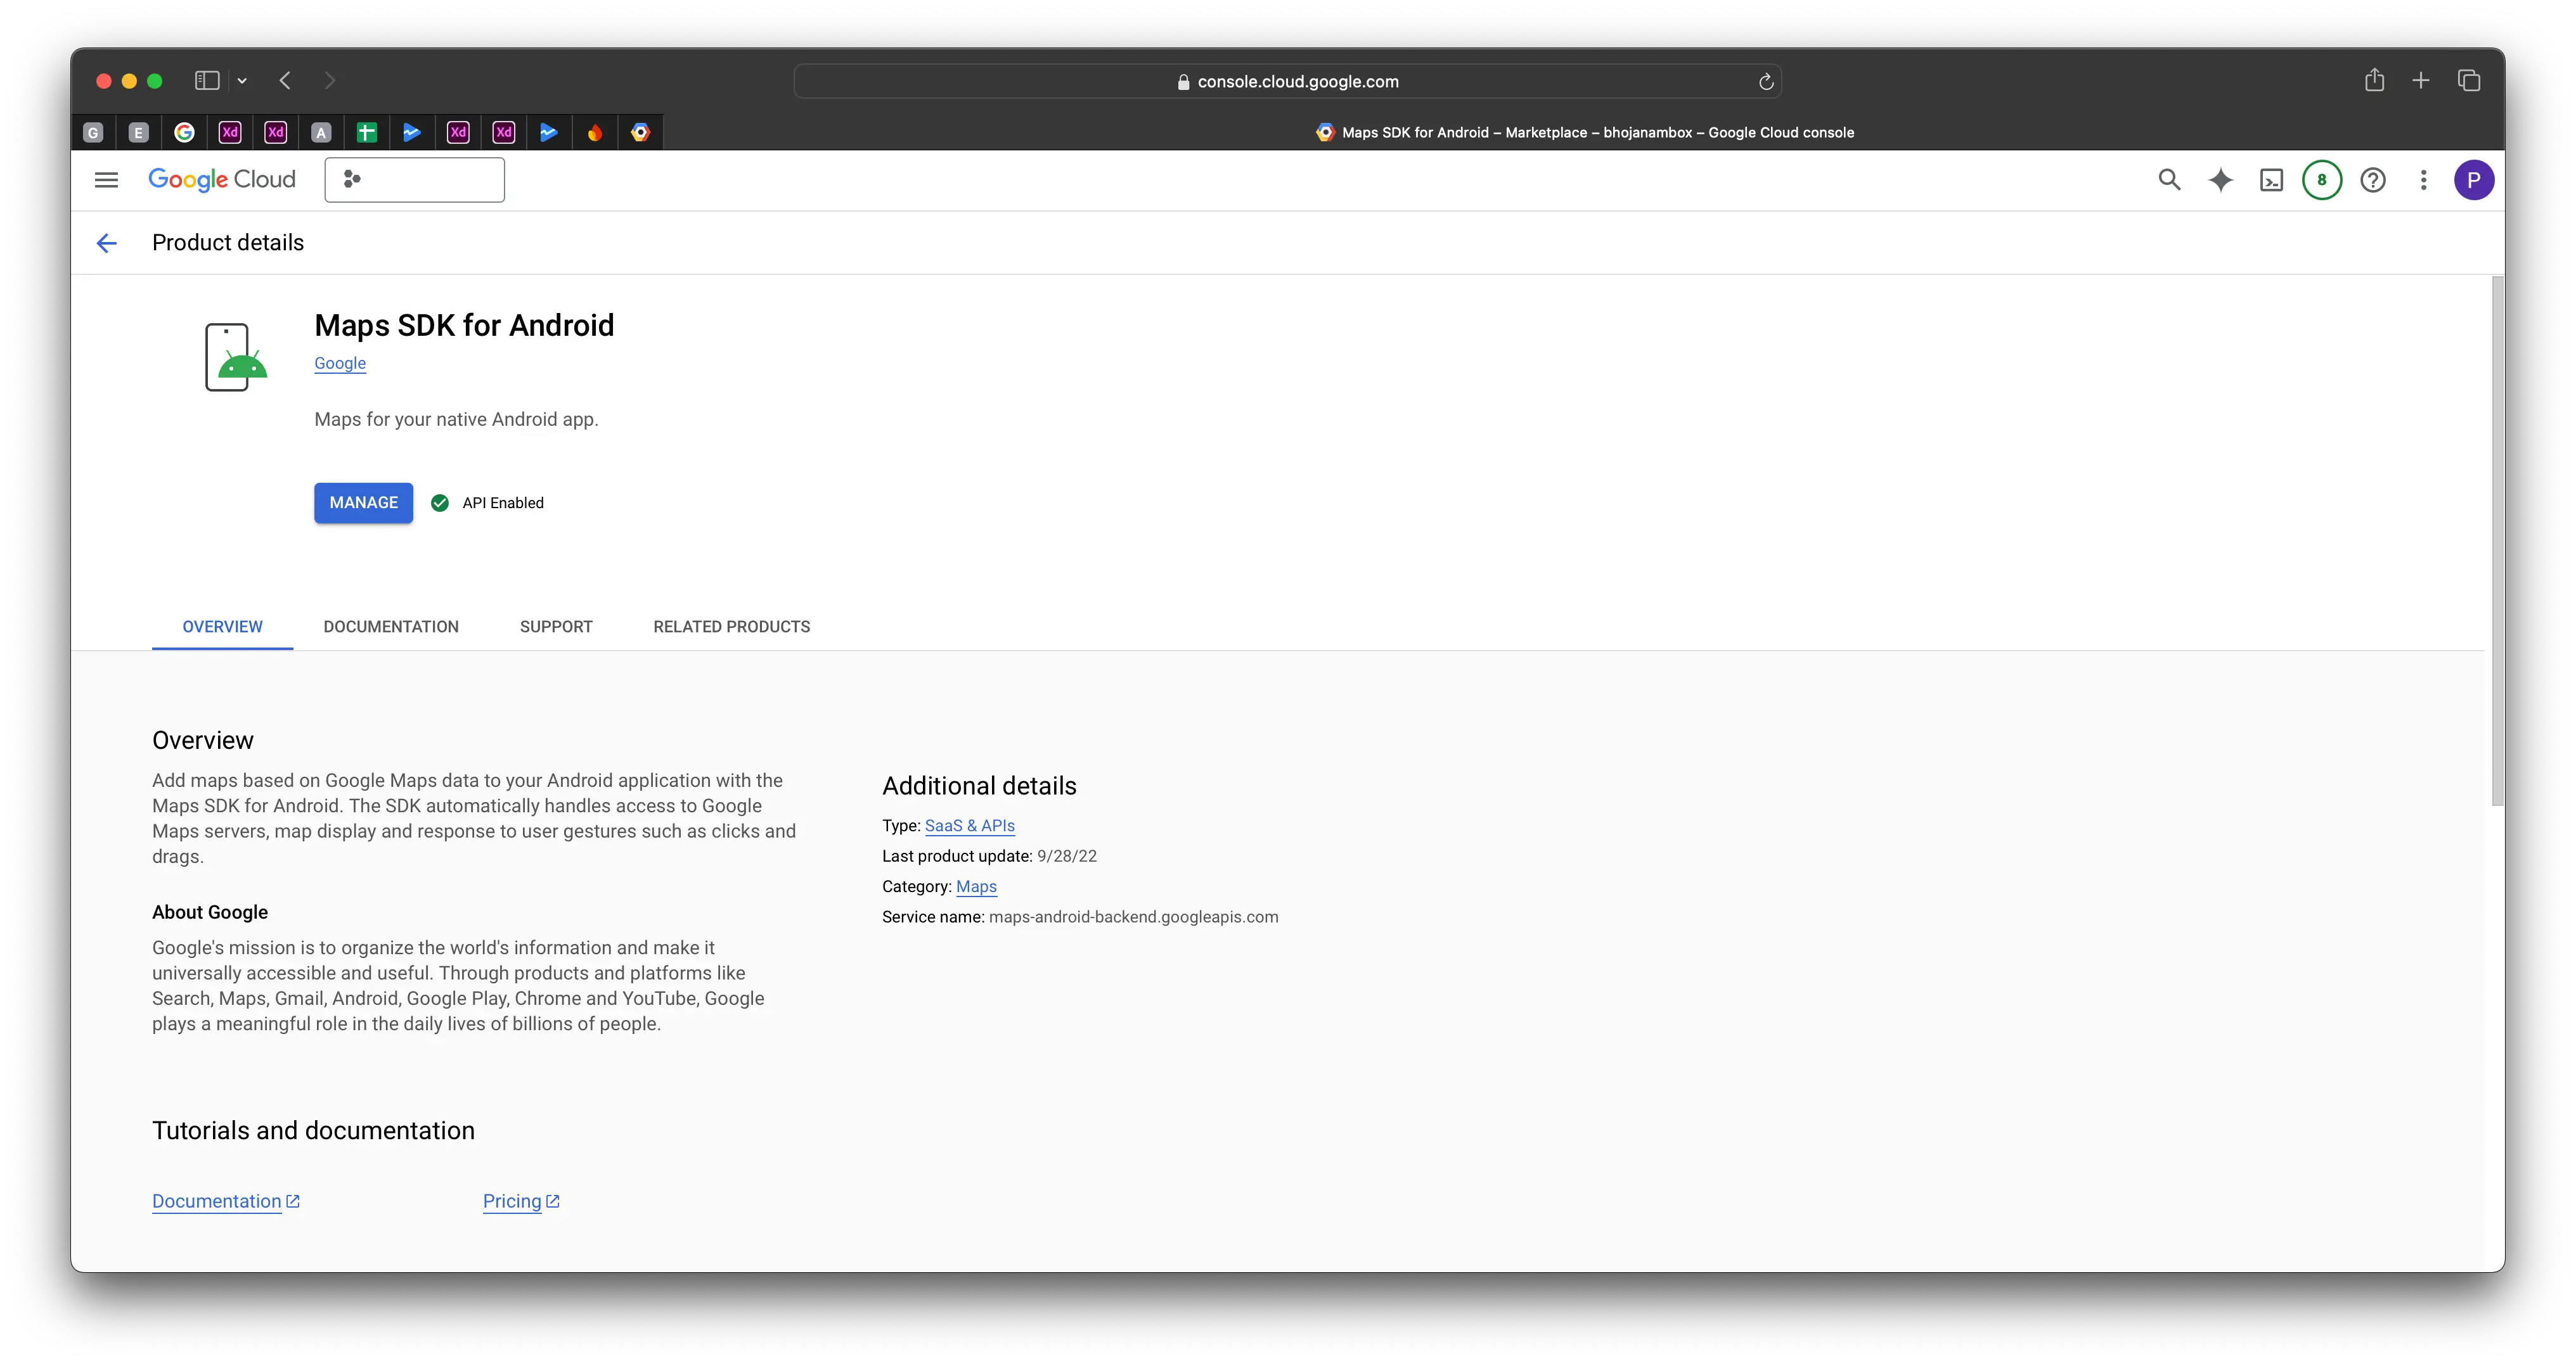Screen dimensions: 2576x1366
Task: Switch to the pinned E tab
Action: click(139, 132)
